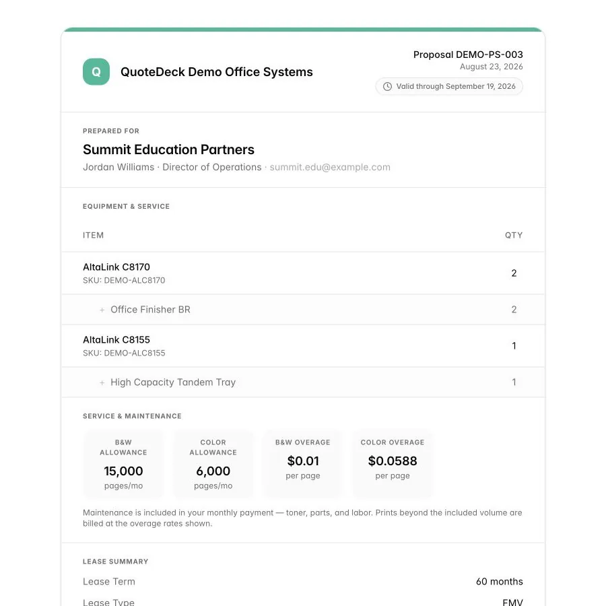Click the QuoteDeck Demo Office Systems title
The width and height of the screenshot is (606, 606).
click(x=216, y=72)
